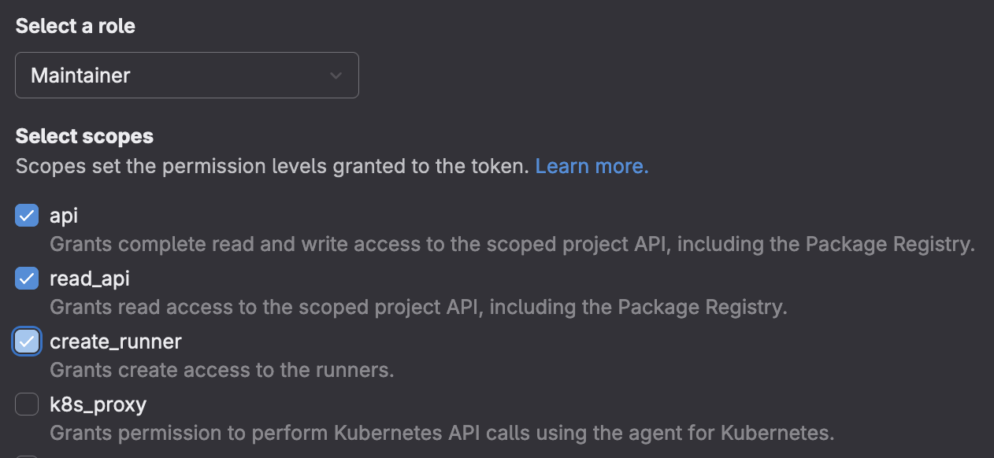Screen dimensions: 994x458
Task: Click the k8s_proxy scope label text
Action: tap(98, 404)
